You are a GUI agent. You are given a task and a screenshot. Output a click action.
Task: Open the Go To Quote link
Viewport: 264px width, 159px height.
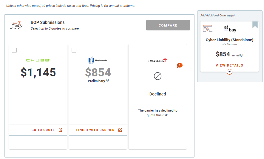[x=43, y=130]
